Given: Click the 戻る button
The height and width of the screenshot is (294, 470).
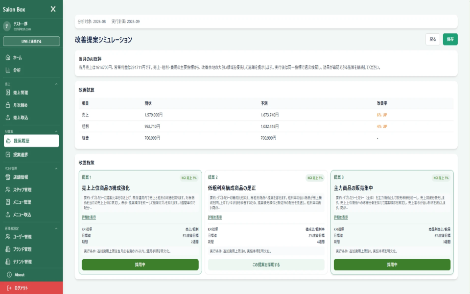Looking at the screenshot, I should point(432,39).
